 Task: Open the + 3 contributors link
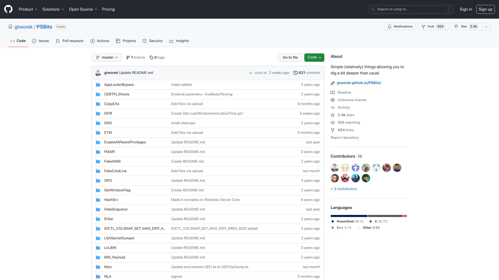(x=344, y=189)
